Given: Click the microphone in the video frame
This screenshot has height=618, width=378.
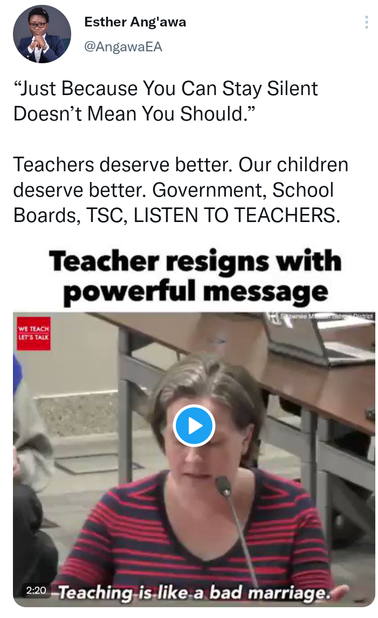Looking at the screenshot, I should pos(223,487).
